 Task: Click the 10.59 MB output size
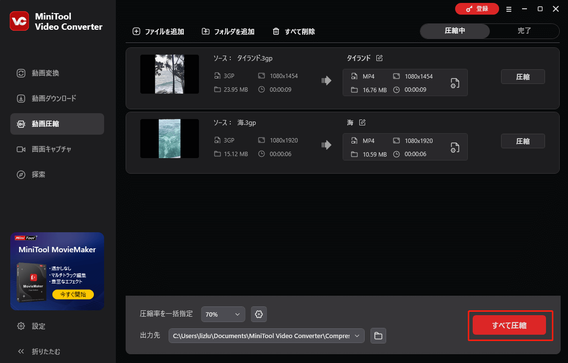(x=374, y=154)
